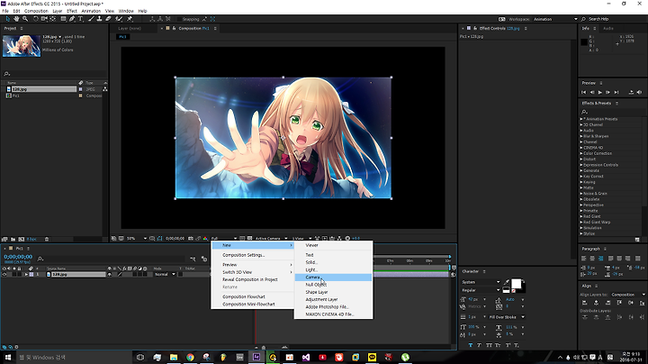The height and width of the screenshot is (364, 648).
Task: Open the Active Camera view dropdown
Action: pos(271,238)
